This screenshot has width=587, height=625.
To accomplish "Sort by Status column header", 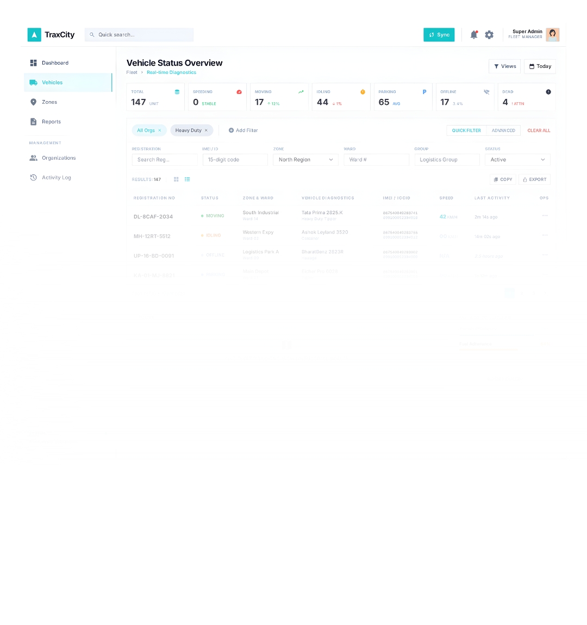I will [x=210, y=198].
